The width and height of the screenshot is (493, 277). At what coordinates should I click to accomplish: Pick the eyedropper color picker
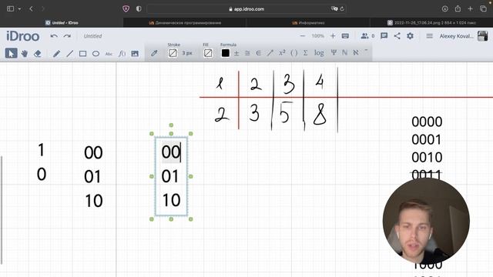click(x=154, y=53)
